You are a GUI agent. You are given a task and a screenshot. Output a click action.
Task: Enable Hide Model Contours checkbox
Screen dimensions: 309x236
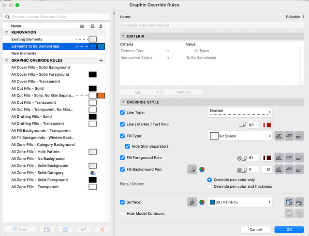tap(122, 213)
